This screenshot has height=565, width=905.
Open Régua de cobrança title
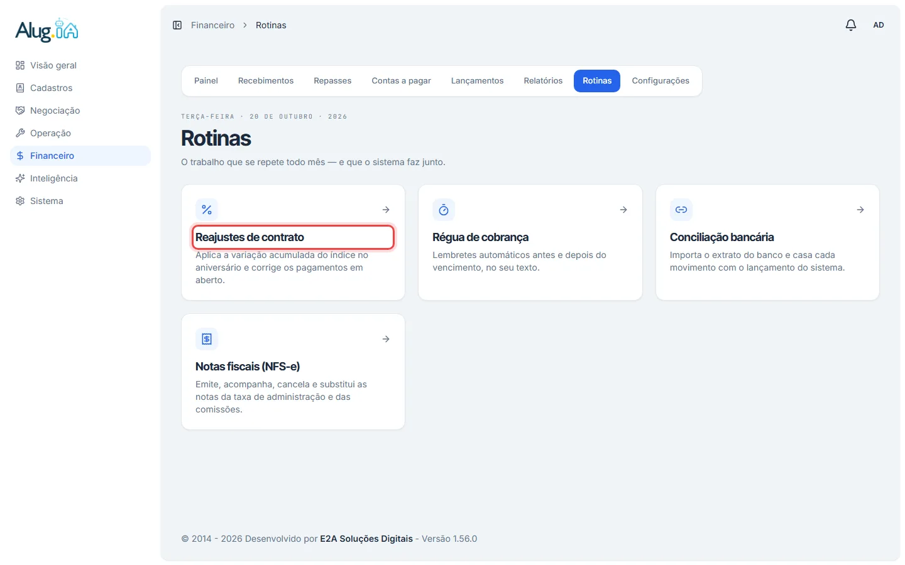(480, 237)
